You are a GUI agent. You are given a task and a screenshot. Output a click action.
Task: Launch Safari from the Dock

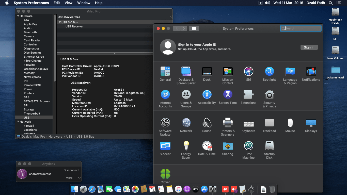pyautogui.click(x=92, y=189)
